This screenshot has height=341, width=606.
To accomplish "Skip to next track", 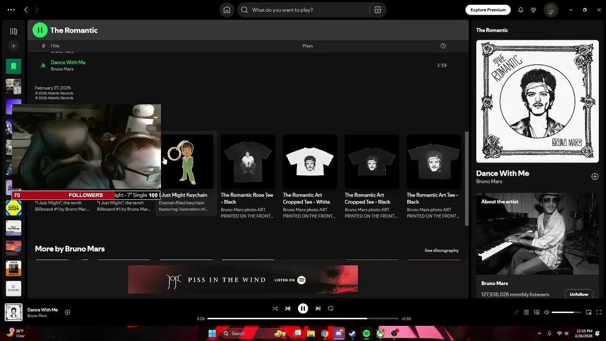I will click(x=318, y=308).
